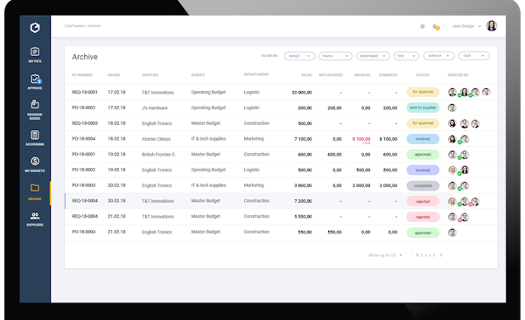Open the Jane Orange account dropdown
525x320 pixels.
coord(466,26)
